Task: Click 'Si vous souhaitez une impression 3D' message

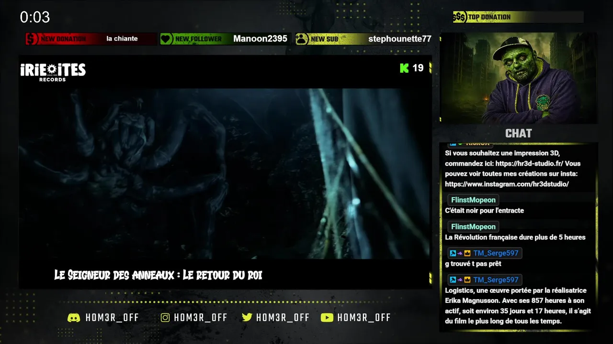Action: tap(512, 169)
